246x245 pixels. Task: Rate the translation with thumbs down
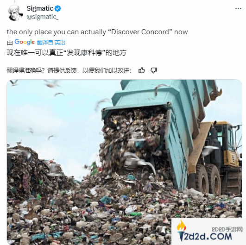coord(154,70)
